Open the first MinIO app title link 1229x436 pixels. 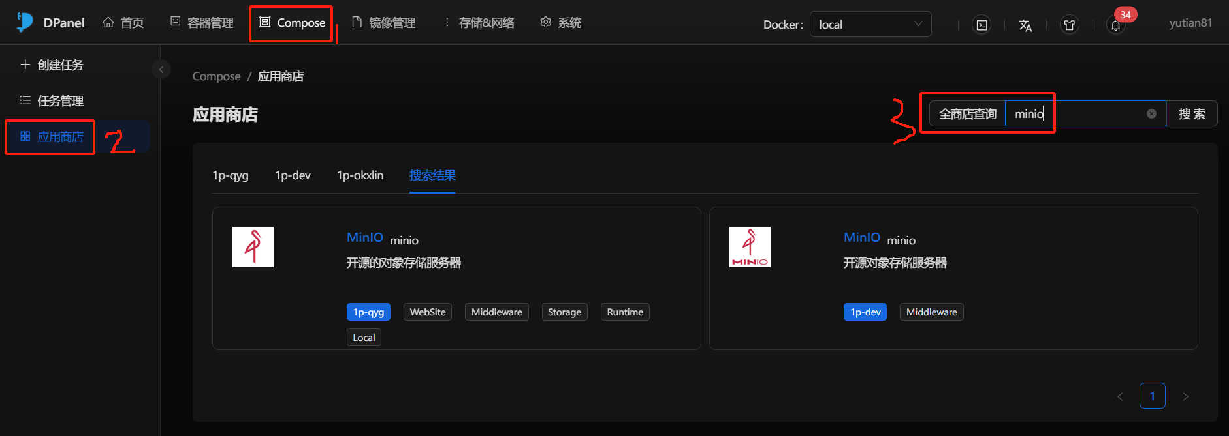point(364,238)
